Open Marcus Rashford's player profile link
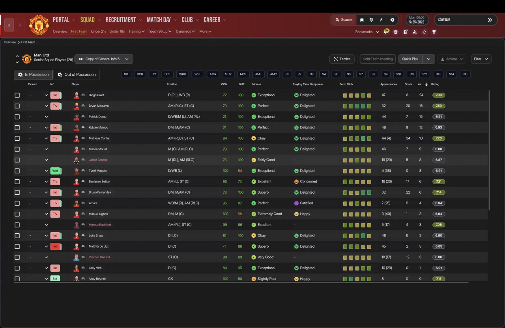This screenshot has height=328, width=505. coord(100,225)
